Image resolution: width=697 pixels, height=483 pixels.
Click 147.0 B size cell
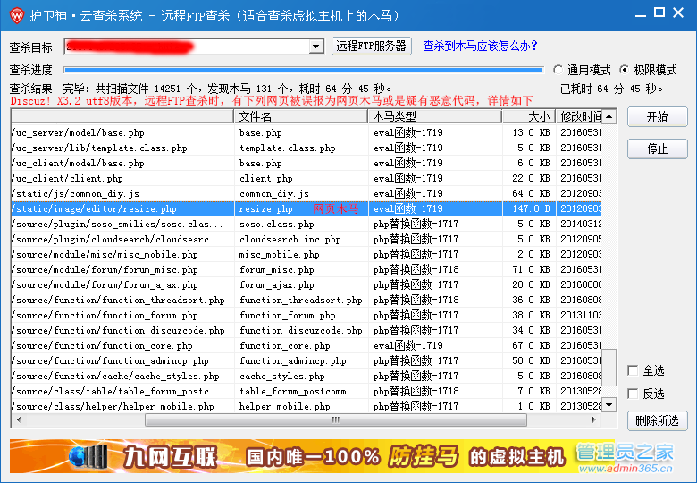pos(531,208)
